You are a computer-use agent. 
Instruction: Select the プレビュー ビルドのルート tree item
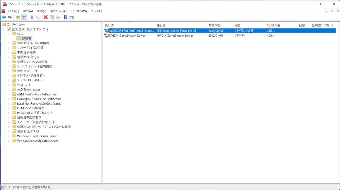(x=30, y=80)
